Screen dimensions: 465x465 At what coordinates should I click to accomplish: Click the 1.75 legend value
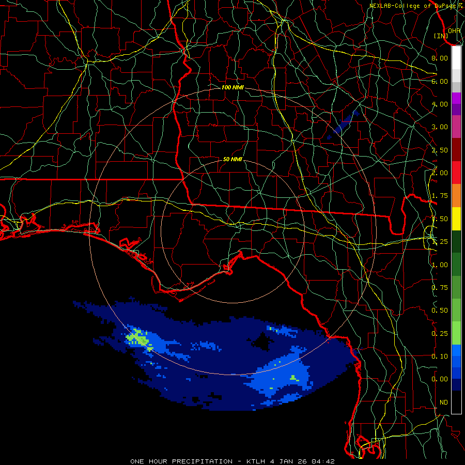(440, 196)
